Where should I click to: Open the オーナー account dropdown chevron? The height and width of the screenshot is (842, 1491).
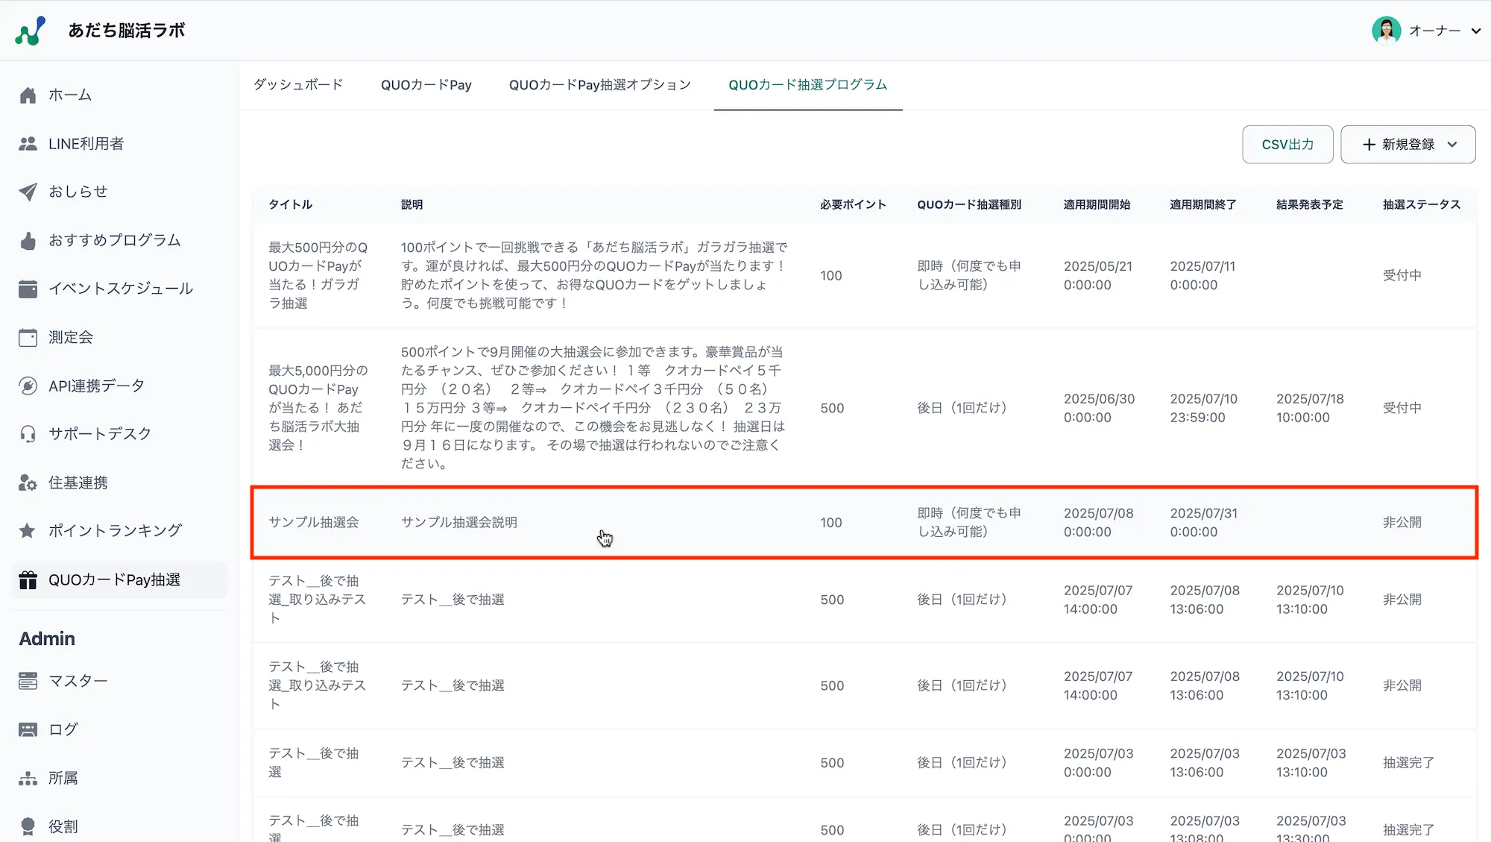tap(1475, 31)
